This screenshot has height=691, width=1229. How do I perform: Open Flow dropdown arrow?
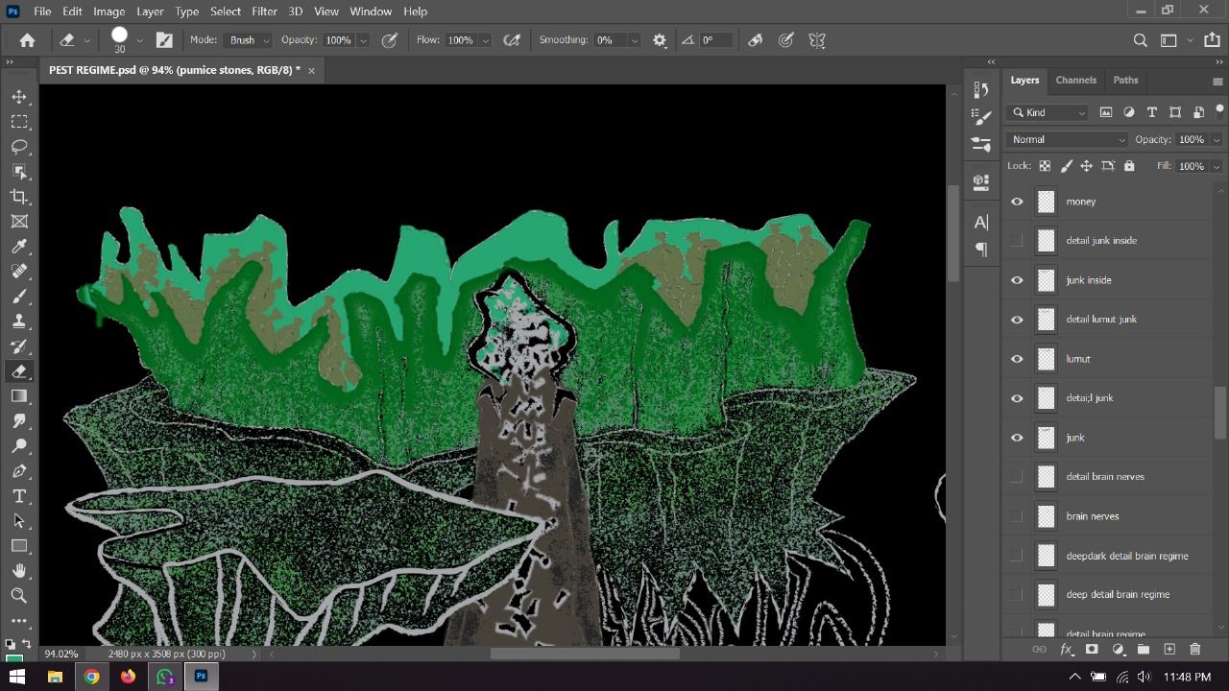485,40
